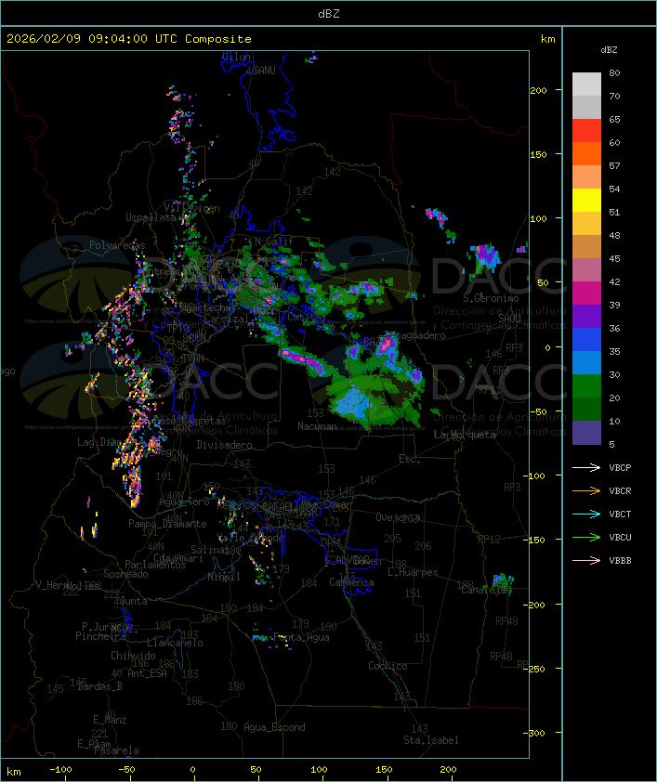
Task: Click the pink VBBB arrow icon
Action: pyautogui.click(x=586, y=561)
